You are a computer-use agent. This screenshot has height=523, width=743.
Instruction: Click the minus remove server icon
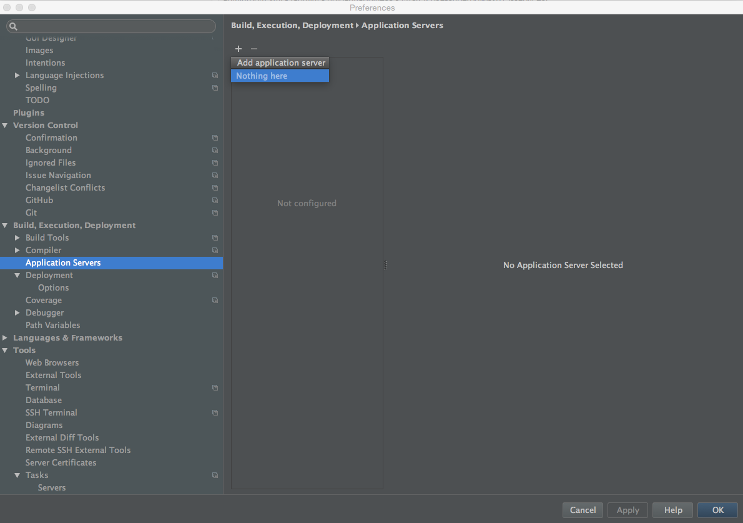[x=253, y=49]
